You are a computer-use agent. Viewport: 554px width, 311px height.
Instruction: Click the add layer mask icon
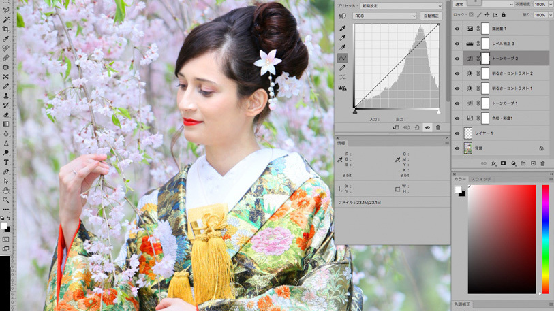click(x=504, y=163)
